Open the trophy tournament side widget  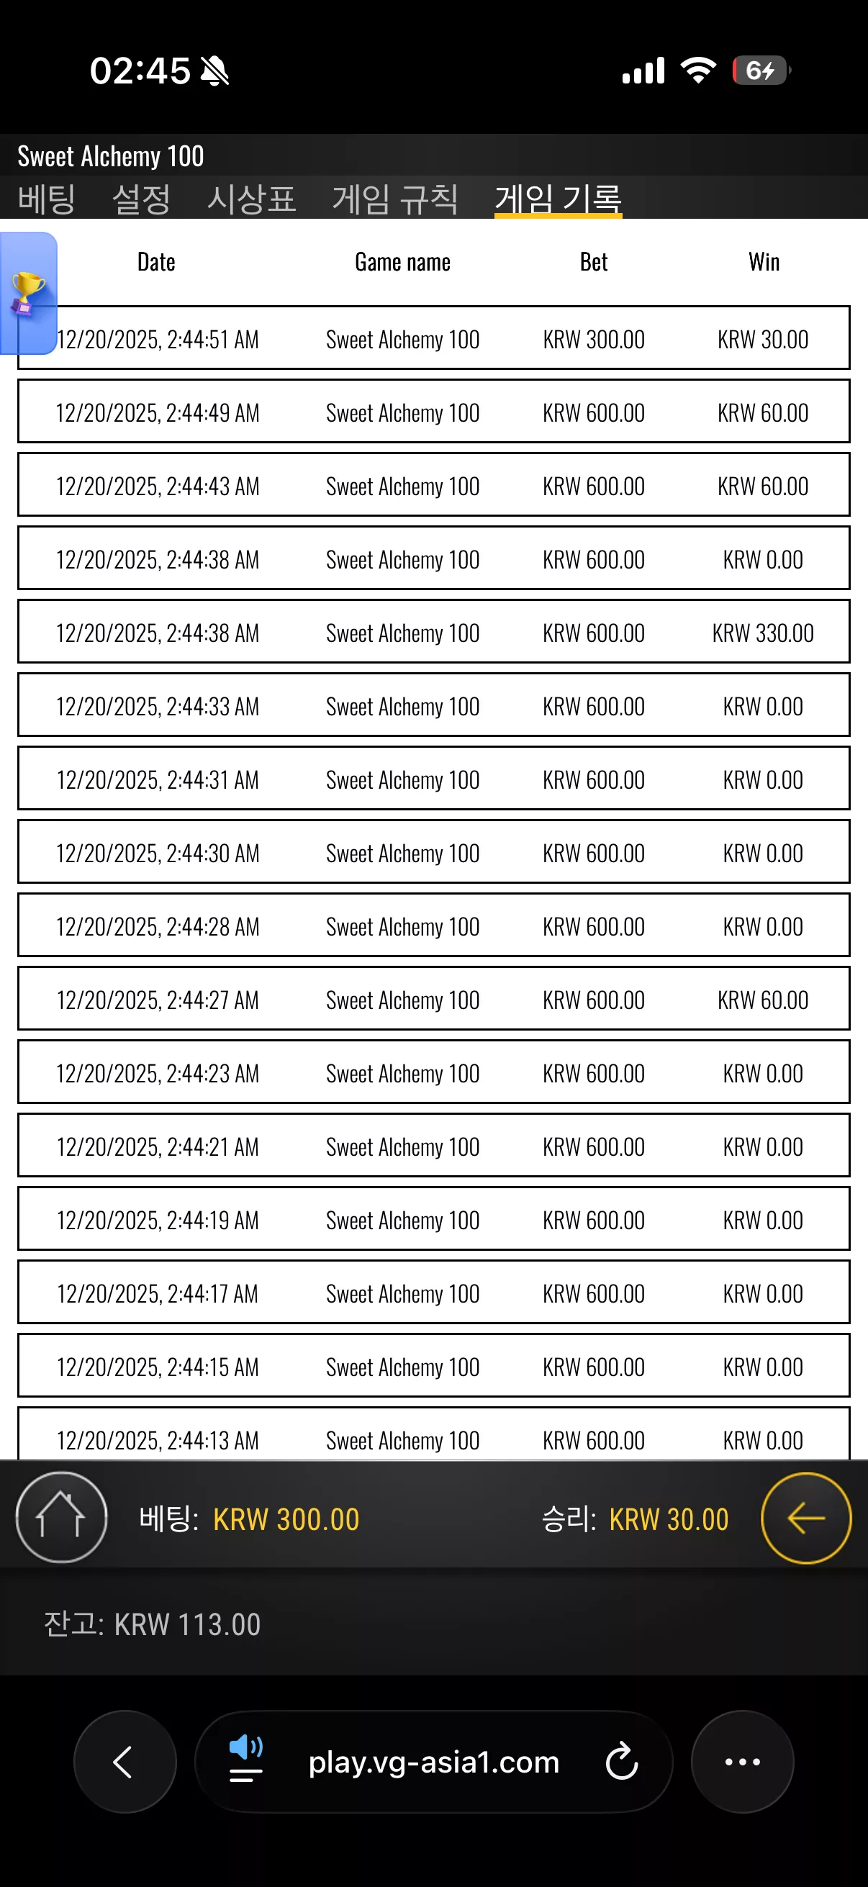pos(29,293)
